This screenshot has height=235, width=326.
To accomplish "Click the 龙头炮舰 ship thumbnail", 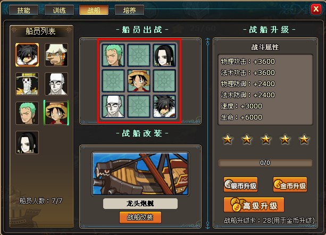I will click(140, 174).
